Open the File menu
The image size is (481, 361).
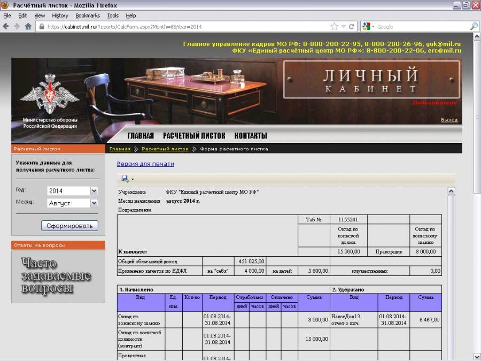tap(7, 16)
